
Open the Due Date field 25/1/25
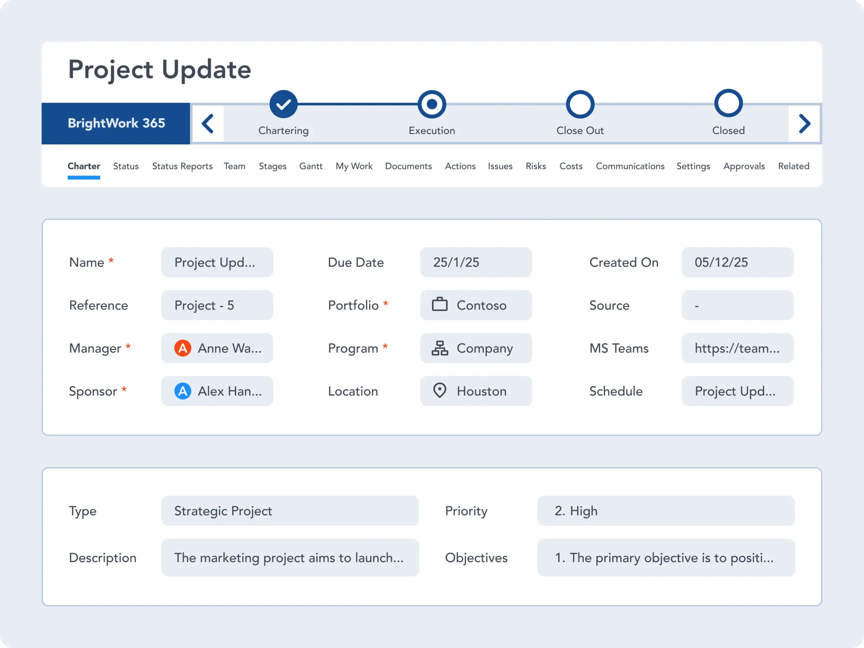pyautogui.click(x=475, y=262)
